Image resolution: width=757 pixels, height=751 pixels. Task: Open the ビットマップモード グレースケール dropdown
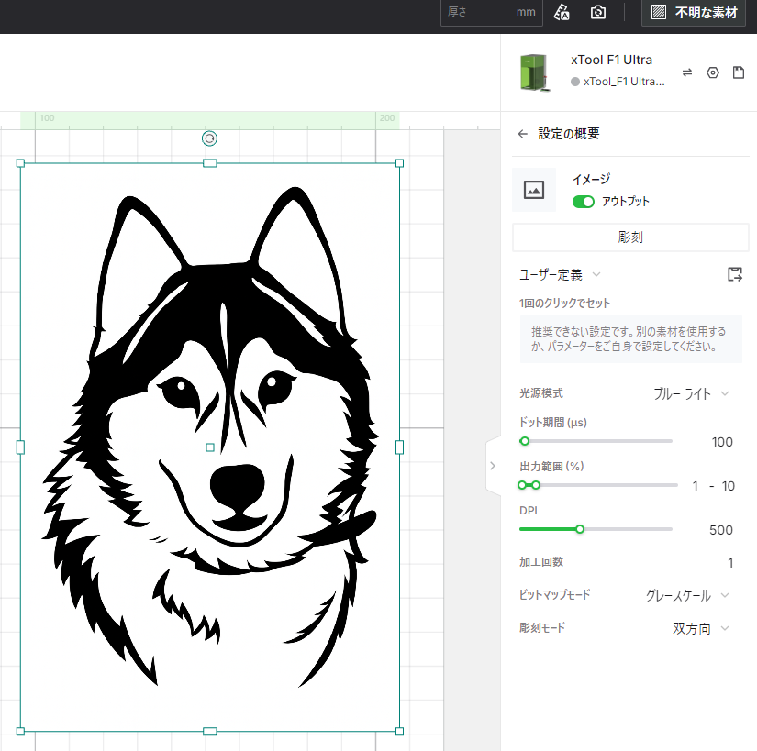coord(687,596)
